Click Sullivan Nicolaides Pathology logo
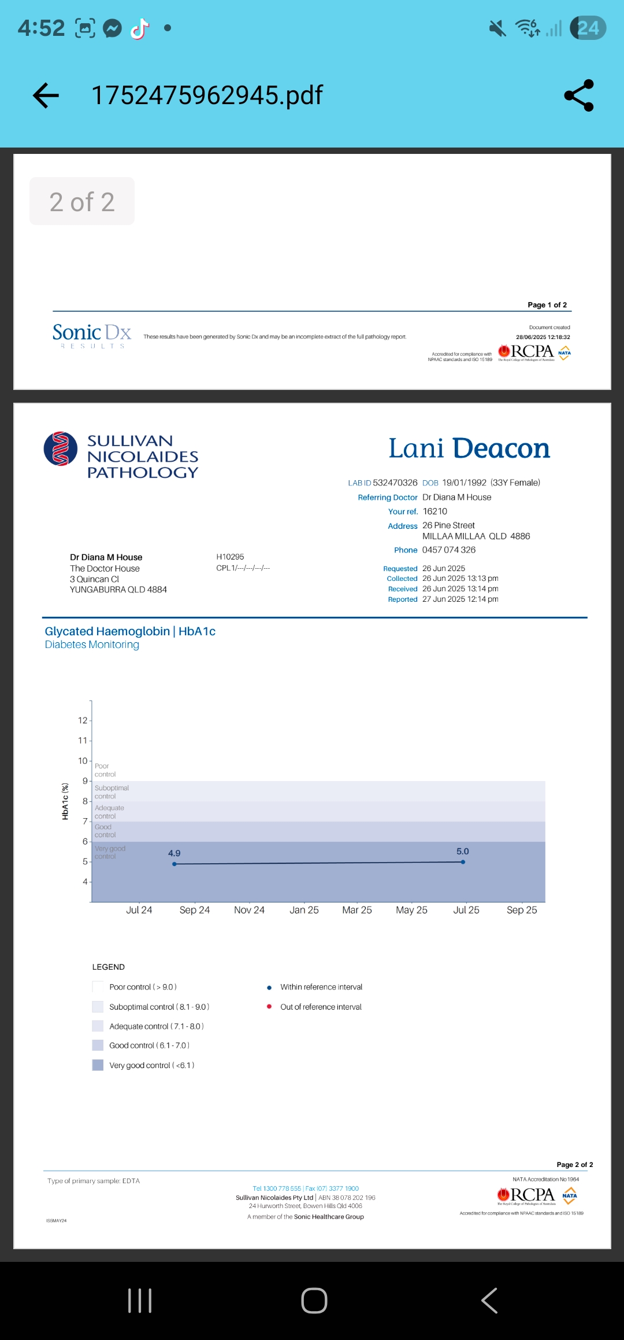Screen dimensions: 624x1340 pos(121,456)
